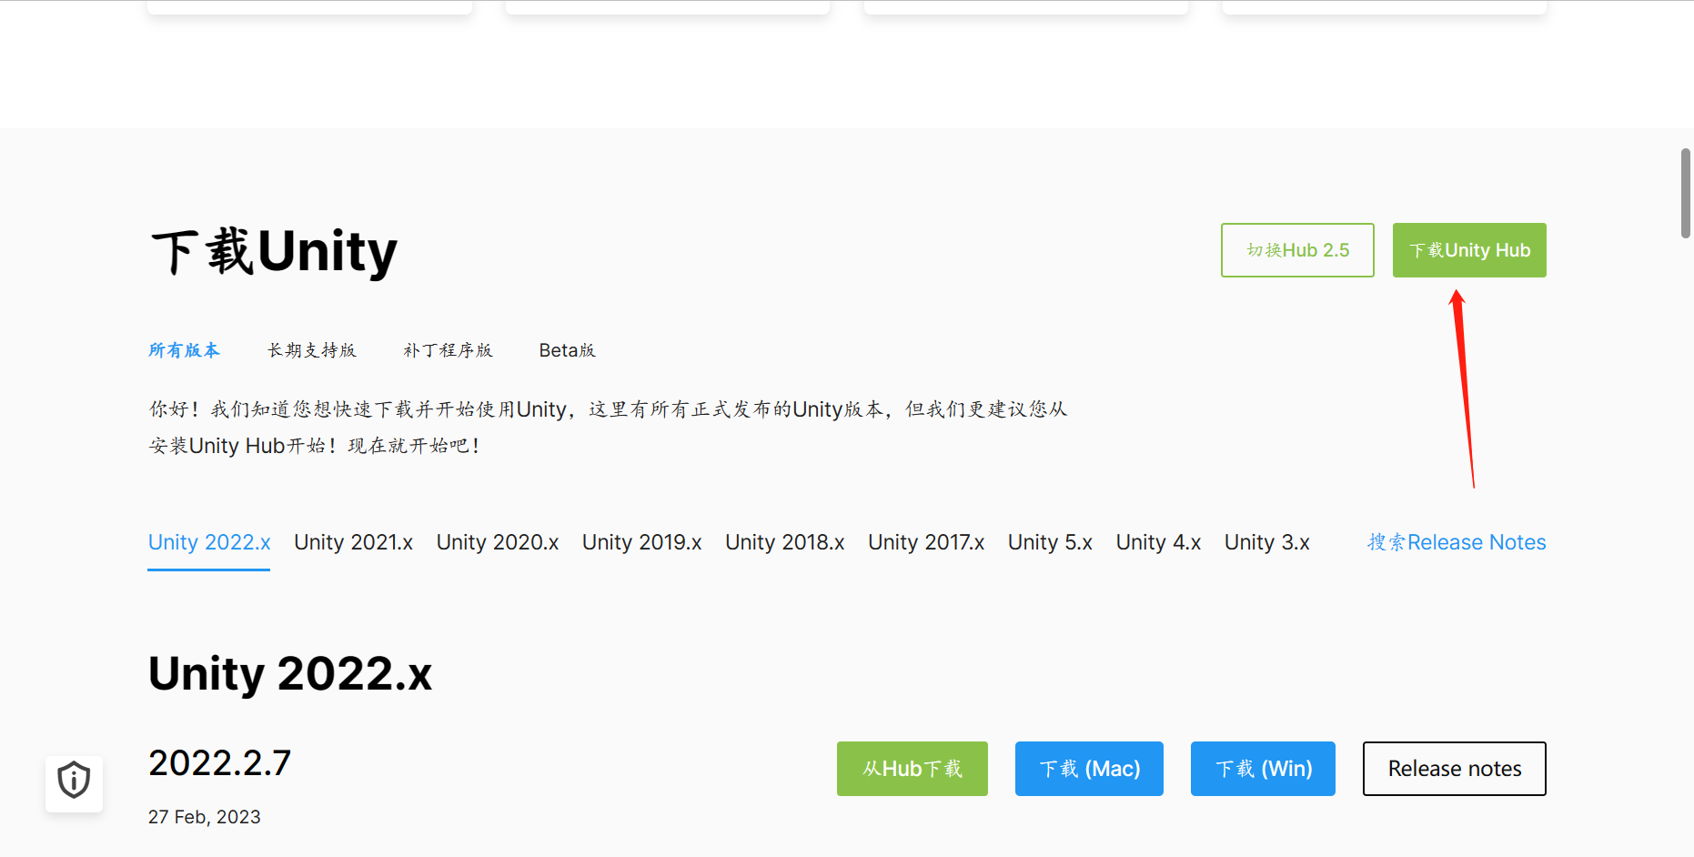The width and height of the screenshot is (1694, 857).
Task: Click the 切换Hub 2.5 button
Action: pyautogui.click(x=1297, y=250)
